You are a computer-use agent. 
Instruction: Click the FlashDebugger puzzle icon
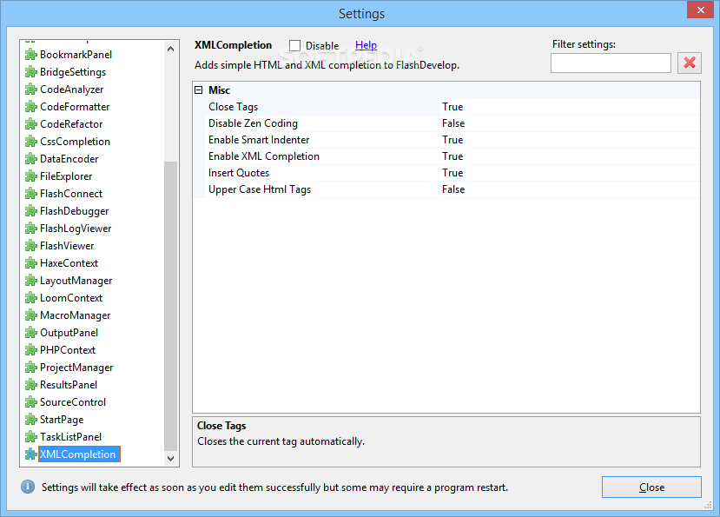30,211
